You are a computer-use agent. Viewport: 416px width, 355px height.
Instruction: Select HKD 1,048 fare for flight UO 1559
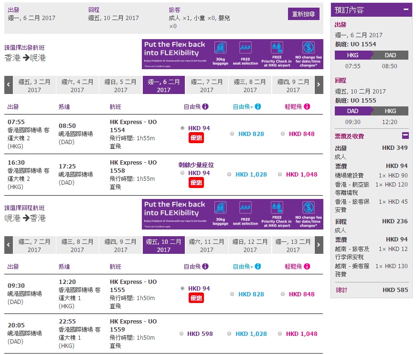tap(280, 334)
